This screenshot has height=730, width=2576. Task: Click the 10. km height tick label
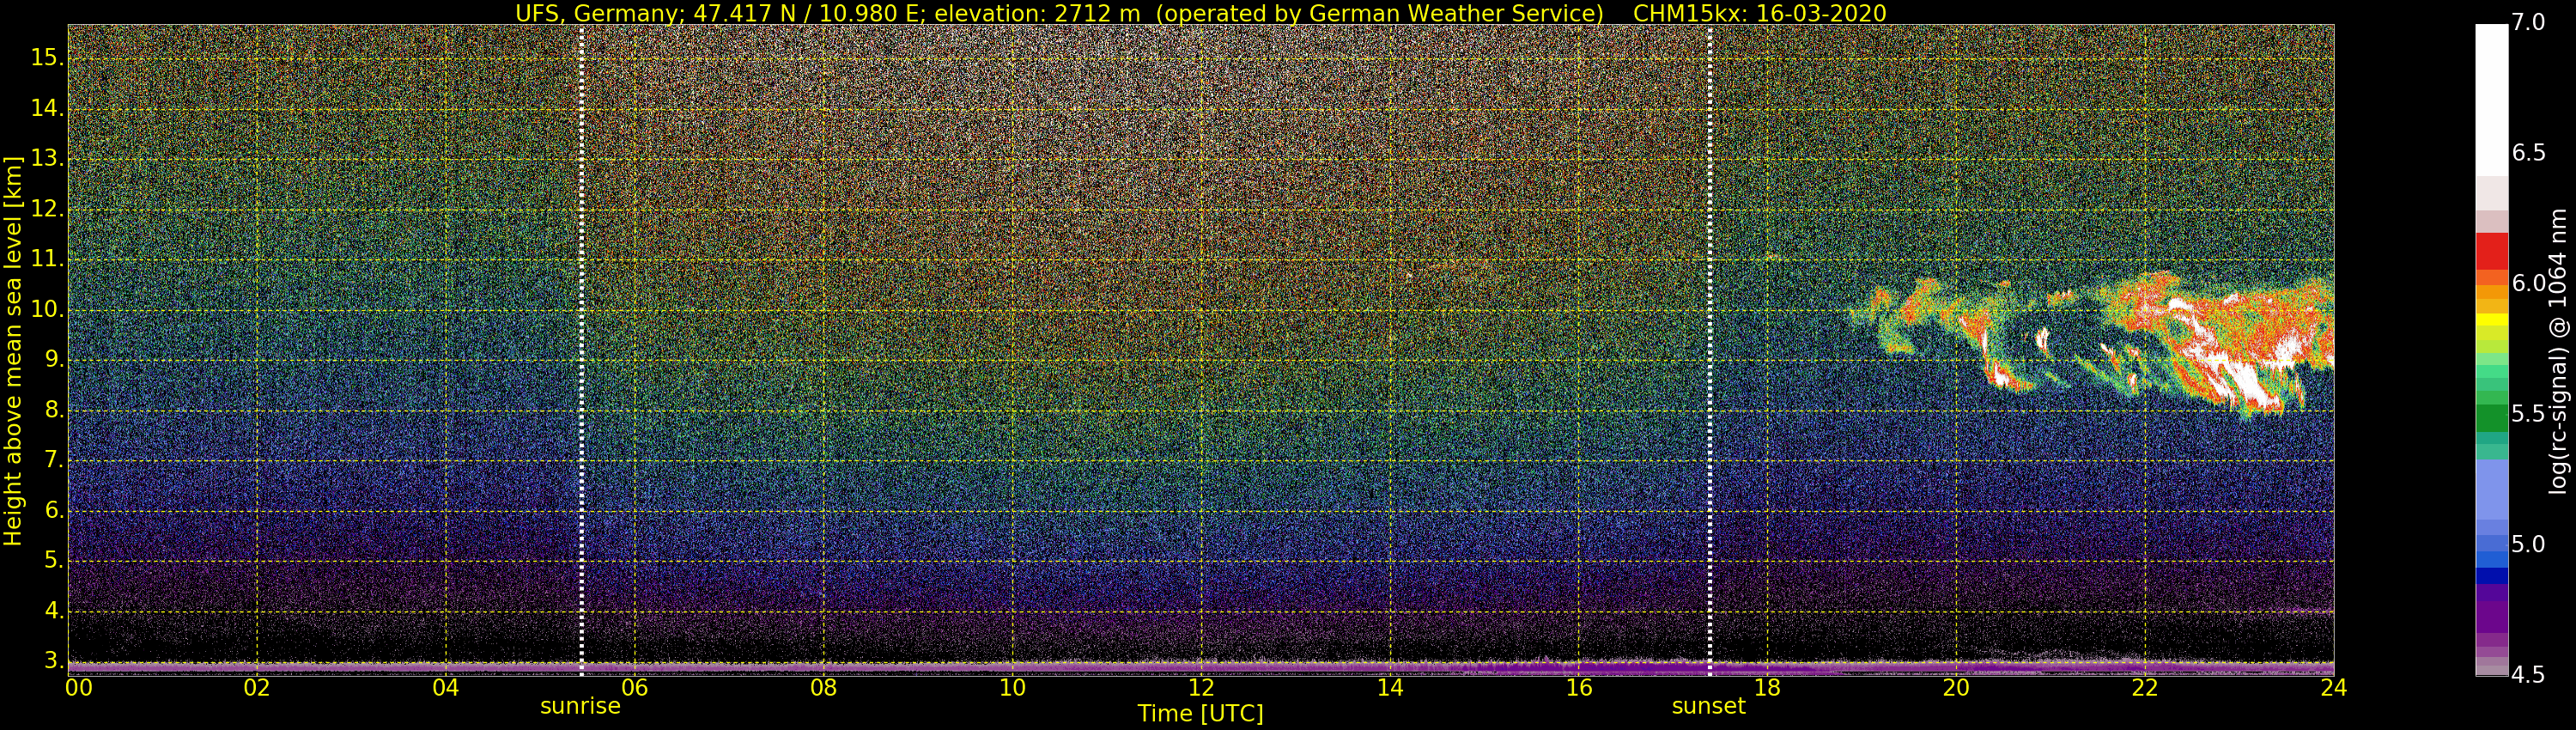coord(47,310)
